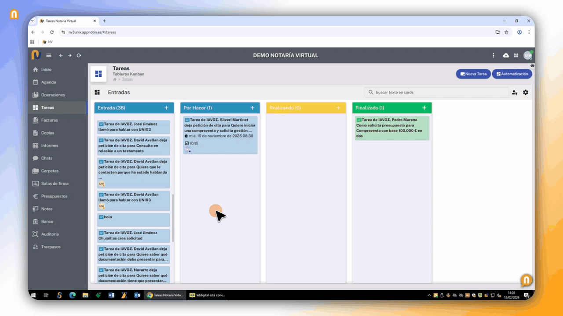Add a card to the Por Hacer column
The image size is (563, 316).
coord(252,108)
